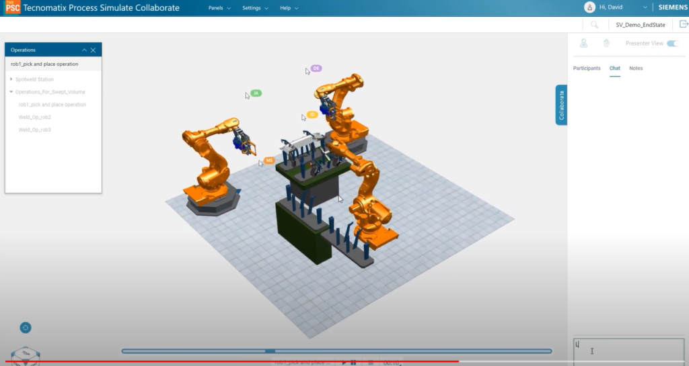
Task: Click the exit session icon
Action: (x=684, y=25)
